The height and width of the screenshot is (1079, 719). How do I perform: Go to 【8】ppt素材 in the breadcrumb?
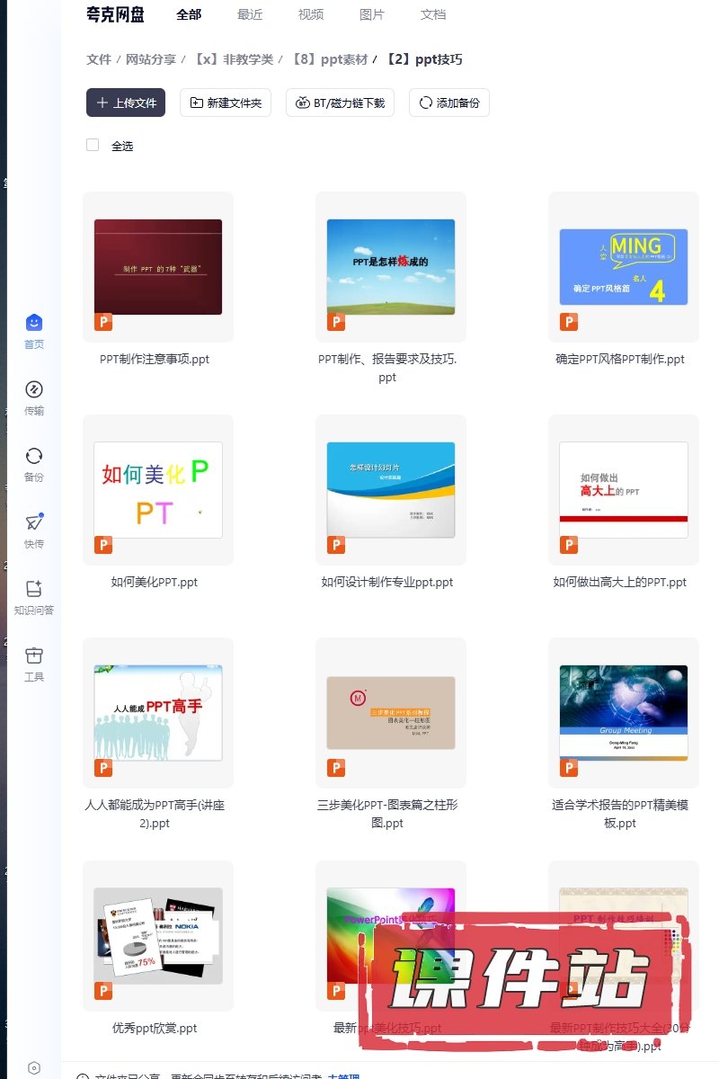pyautogui.click(x=329, y=59)
